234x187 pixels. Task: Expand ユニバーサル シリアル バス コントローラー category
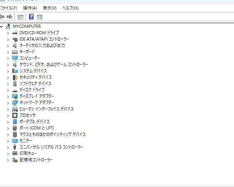pyautogui.click(x=8, y=147)
